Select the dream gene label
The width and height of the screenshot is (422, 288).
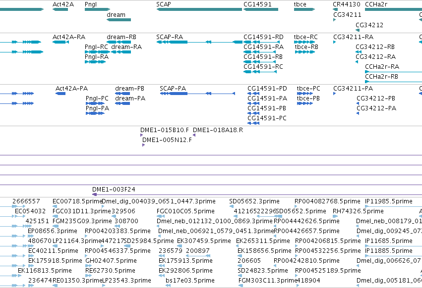click(x=116, y=15)
